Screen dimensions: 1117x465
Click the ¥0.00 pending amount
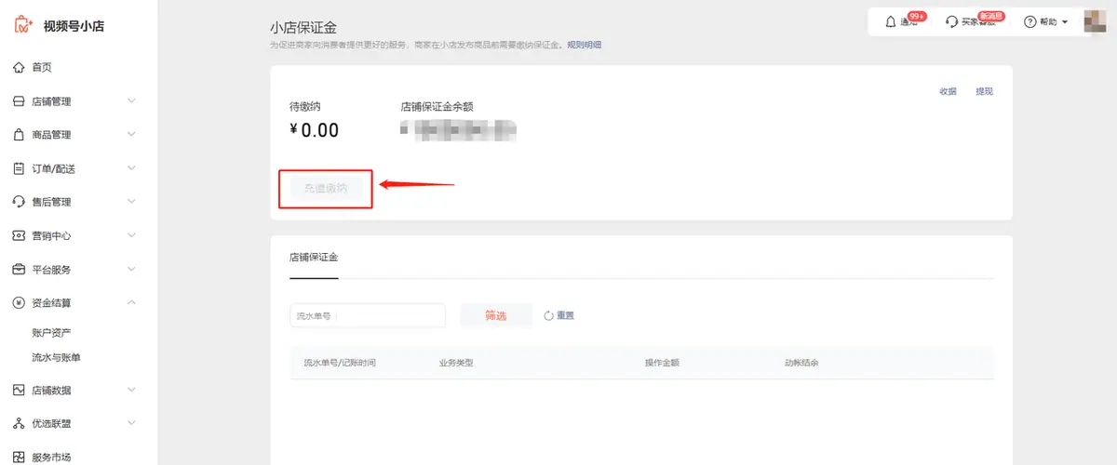coord(315,131)
